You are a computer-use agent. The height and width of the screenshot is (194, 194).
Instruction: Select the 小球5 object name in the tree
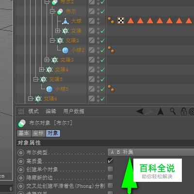click(x=62, y=89)
